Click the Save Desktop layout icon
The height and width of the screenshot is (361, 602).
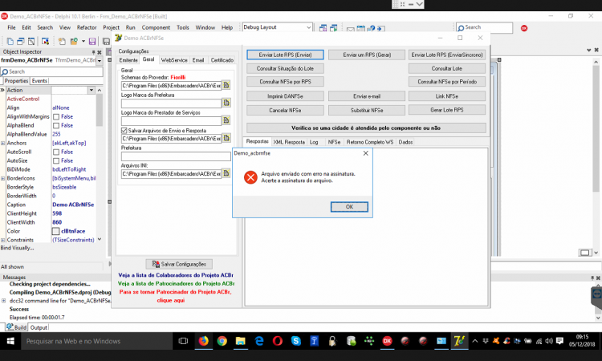[x=323, y=27]
